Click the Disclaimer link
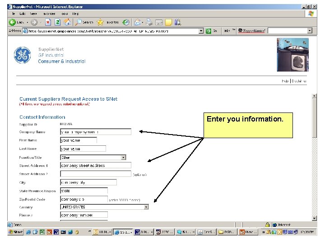The width and height of the screenshot is (325, 243). [x=299, y=81]
